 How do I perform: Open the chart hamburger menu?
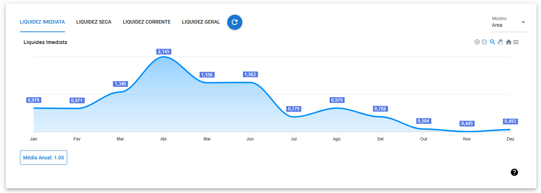[516, 42]
